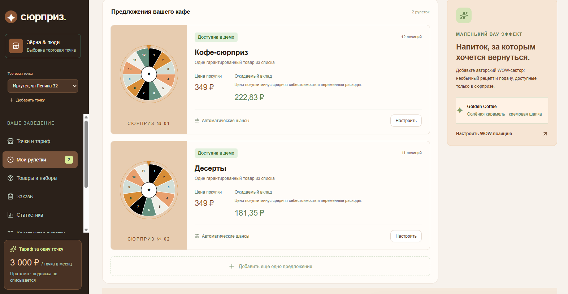Open Точки и тариф section

[x=40, y=141]
